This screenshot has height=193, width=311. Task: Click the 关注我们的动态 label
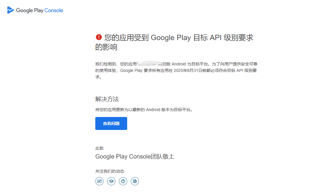[x=110, y=171]
